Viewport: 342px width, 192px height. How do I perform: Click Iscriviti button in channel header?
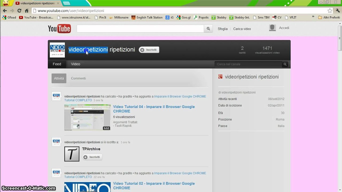click(149, 50)
